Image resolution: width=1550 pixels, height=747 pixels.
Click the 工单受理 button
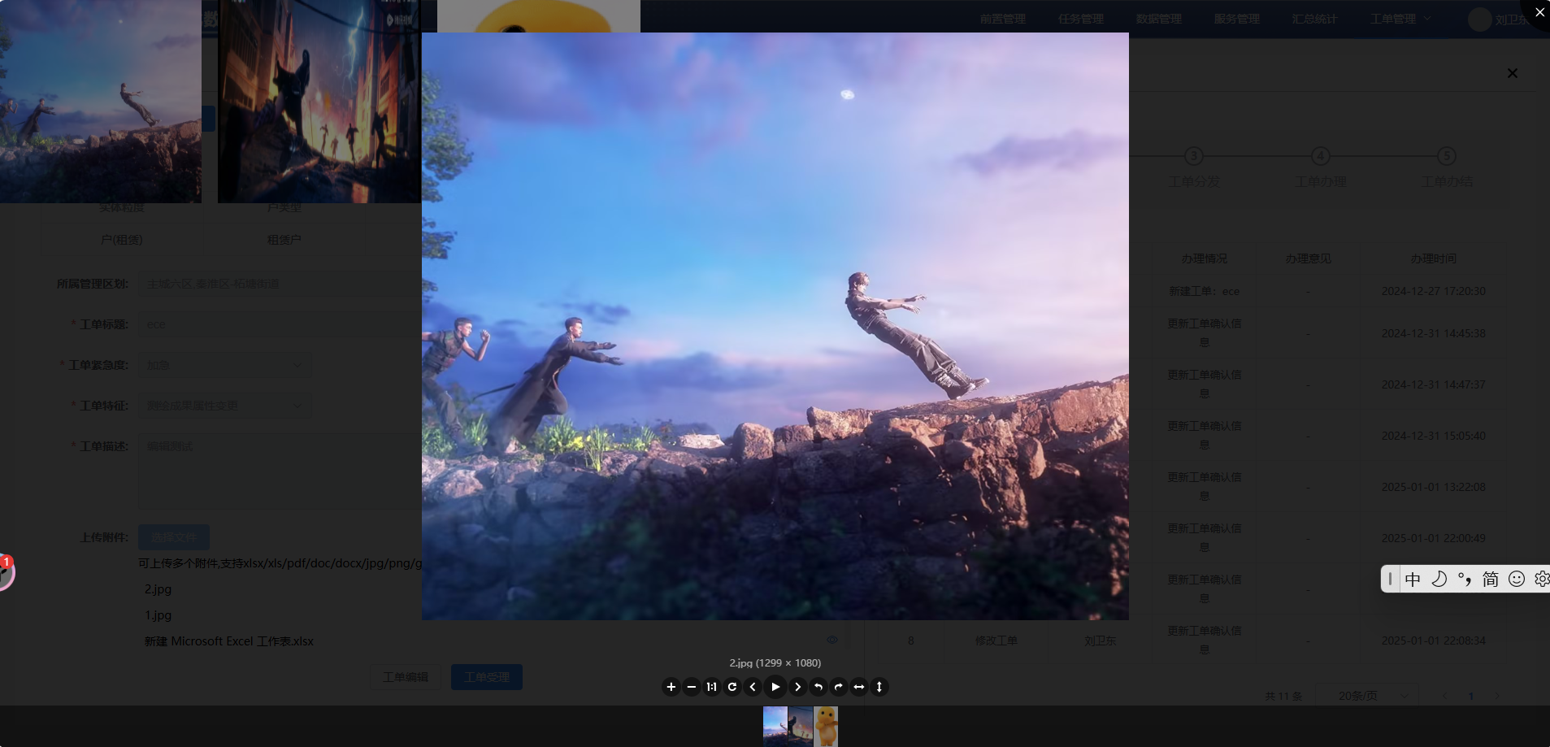[487, 677]
